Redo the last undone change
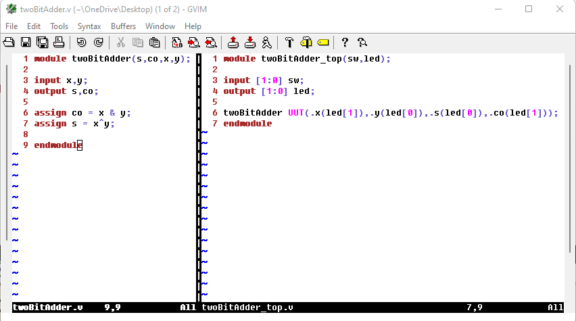Image resolution: width=576 pixels, height=321 pixels. (98, 43)
